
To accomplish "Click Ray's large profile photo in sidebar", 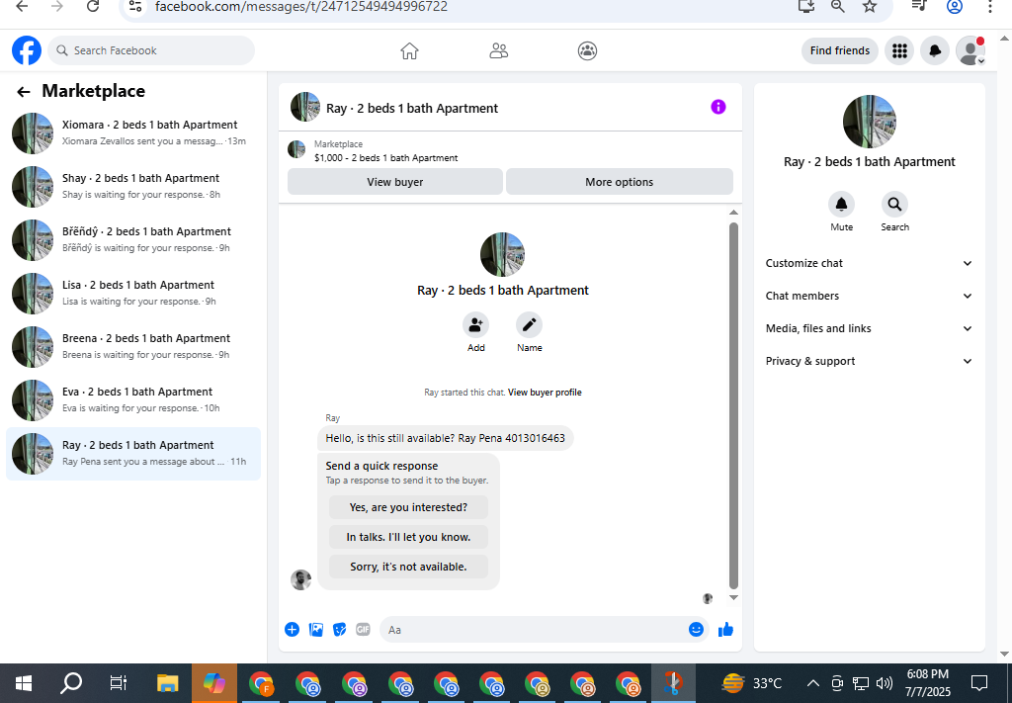I will pos(869,122).
